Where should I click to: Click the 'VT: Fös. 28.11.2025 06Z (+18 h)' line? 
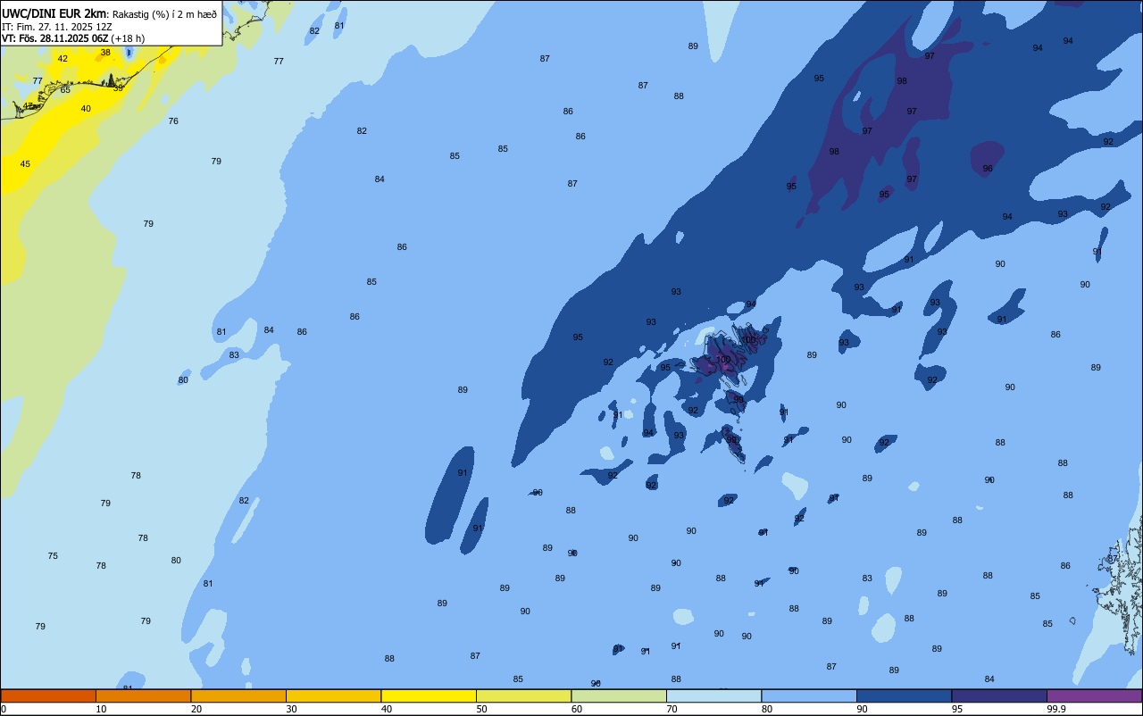coord(73,38)
